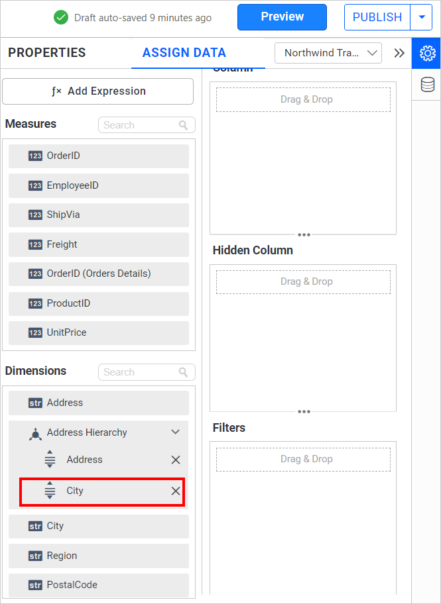Click the Measures search input field

pos(139,125)
